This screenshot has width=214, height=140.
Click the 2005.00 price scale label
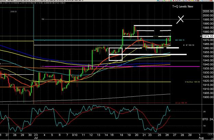[208, 11]
